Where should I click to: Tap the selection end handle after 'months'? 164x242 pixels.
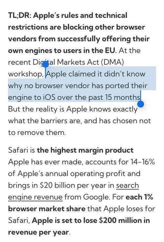140,104
